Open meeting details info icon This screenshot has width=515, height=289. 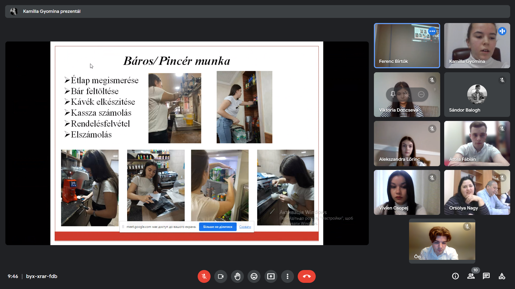pyautogui.click(x=455, y=276)
